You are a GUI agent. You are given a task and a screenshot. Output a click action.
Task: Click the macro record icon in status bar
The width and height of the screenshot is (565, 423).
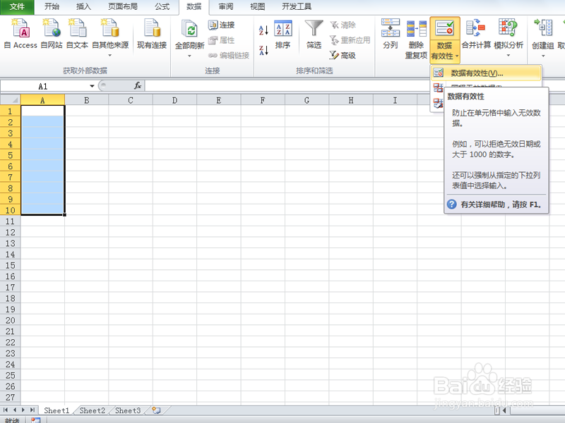(x=36, y=419)
